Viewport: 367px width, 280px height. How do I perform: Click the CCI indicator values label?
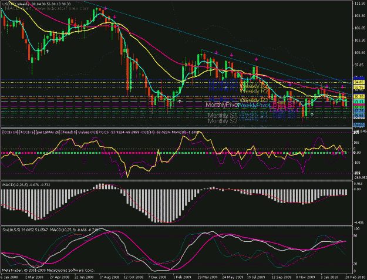coord(100,133)
